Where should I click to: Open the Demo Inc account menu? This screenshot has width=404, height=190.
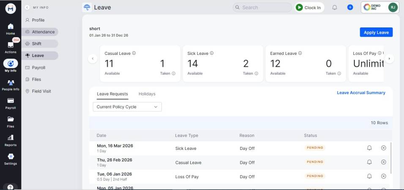pyautogui.click(x=380, y=7)
